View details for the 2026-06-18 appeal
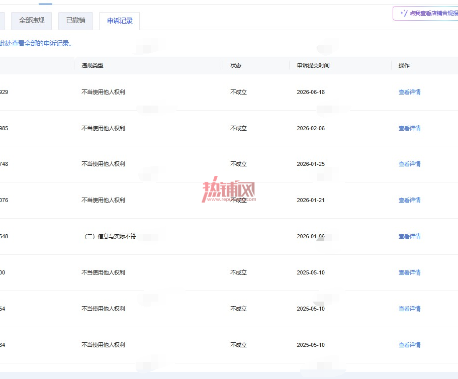 click(410, 92)
